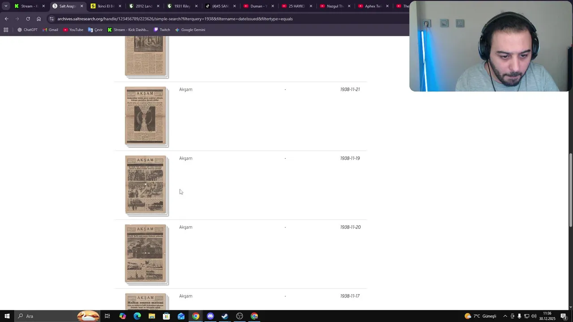The height and width of the screenshot is (322, 573).
Task: Open Microsoft Edge from the taskbar
Action: tap(137, 316)
